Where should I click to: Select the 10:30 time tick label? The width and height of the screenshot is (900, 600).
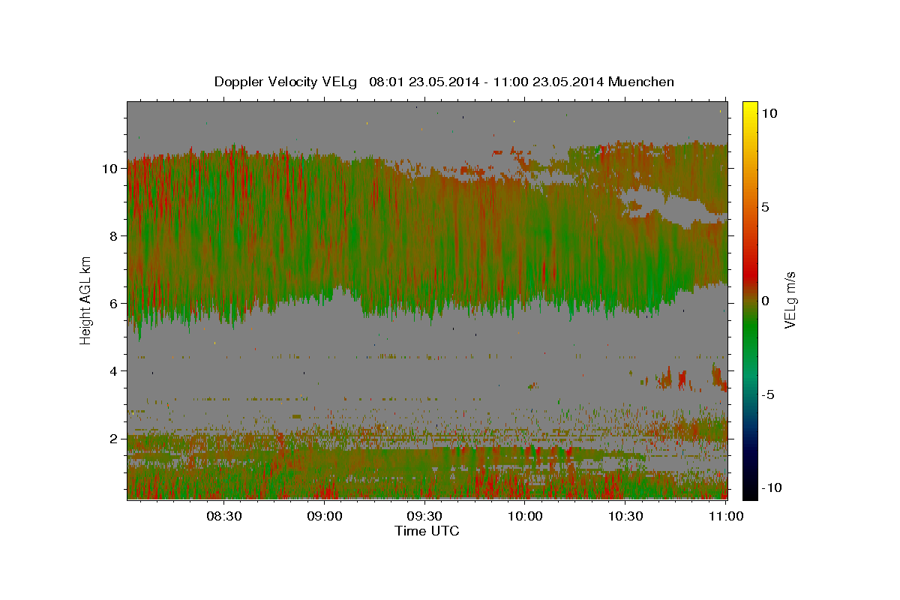click(x=625, y=516)
